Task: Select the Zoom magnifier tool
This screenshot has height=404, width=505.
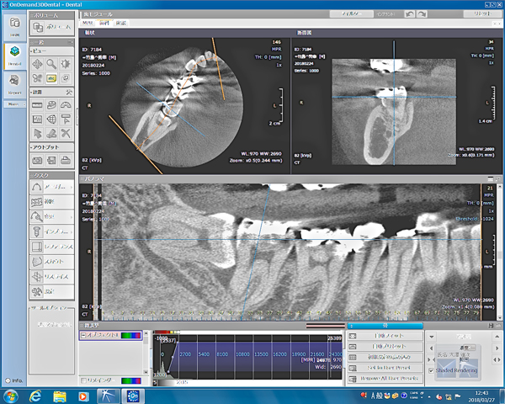Action: 51,63
